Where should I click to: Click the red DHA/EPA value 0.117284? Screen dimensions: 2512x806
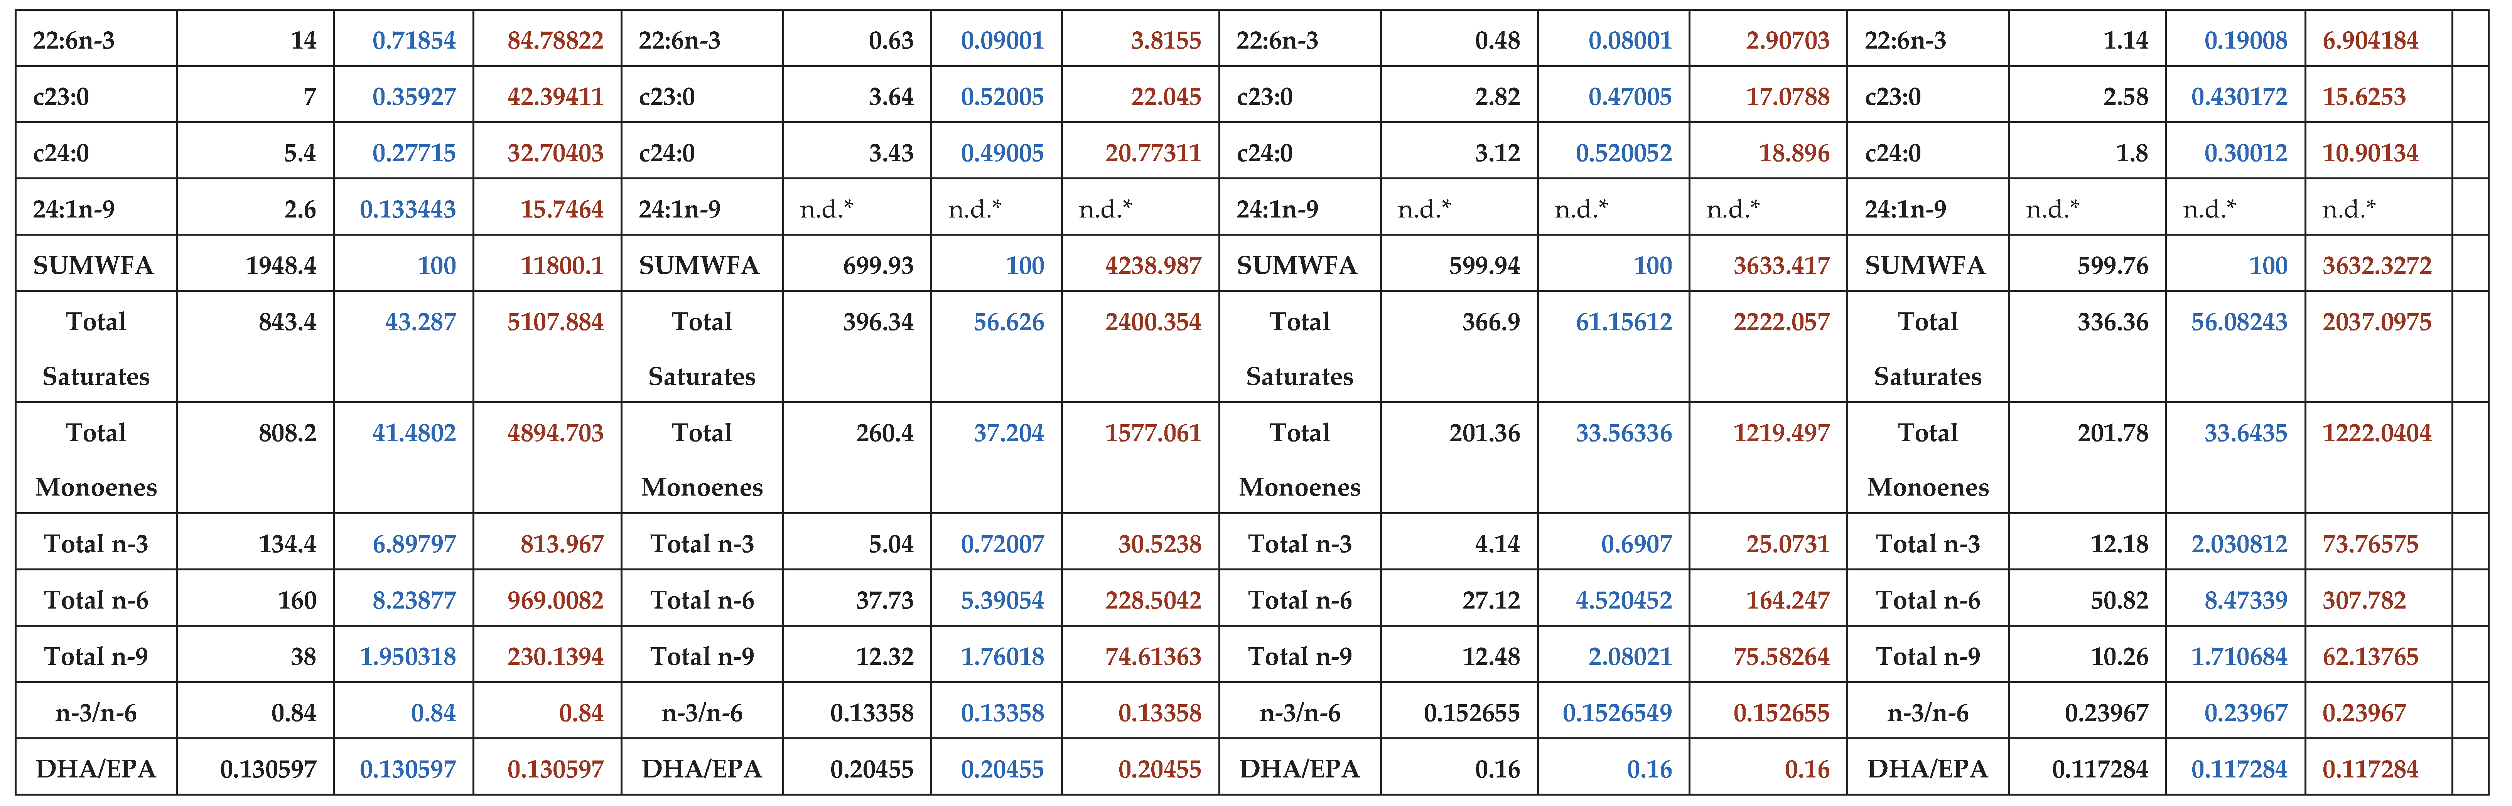[x=2370, y=769]
